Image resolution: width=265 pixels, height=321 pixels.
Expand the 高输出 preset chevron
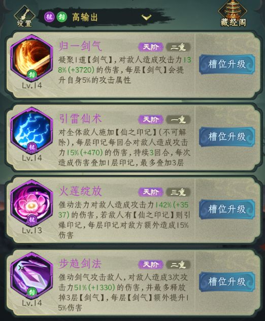coord(146,17)
